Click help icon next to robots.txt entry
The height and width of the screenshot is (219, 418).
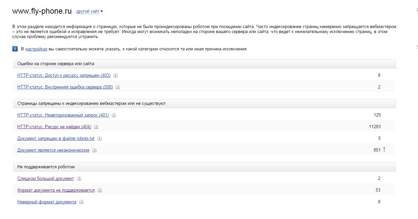(x=99, y=139)
